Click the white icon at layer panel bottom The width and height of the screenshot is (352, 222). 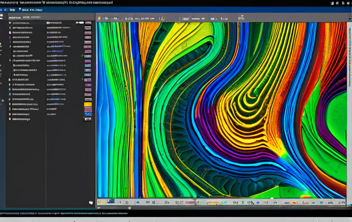pyautogui.click(x=91, y=202)
